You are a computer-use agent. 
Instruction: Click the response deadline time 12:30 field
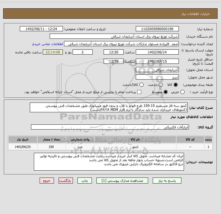point(114,52)
